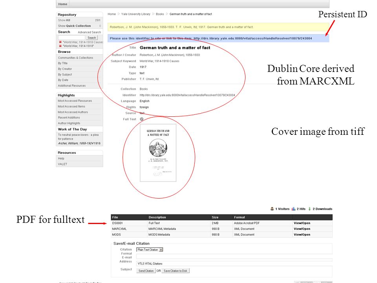Viewport: 377px width, 283px height.
Task: Open Yale University Library breadcrumb
Action: pyautogui.click(x=135, y=14)
